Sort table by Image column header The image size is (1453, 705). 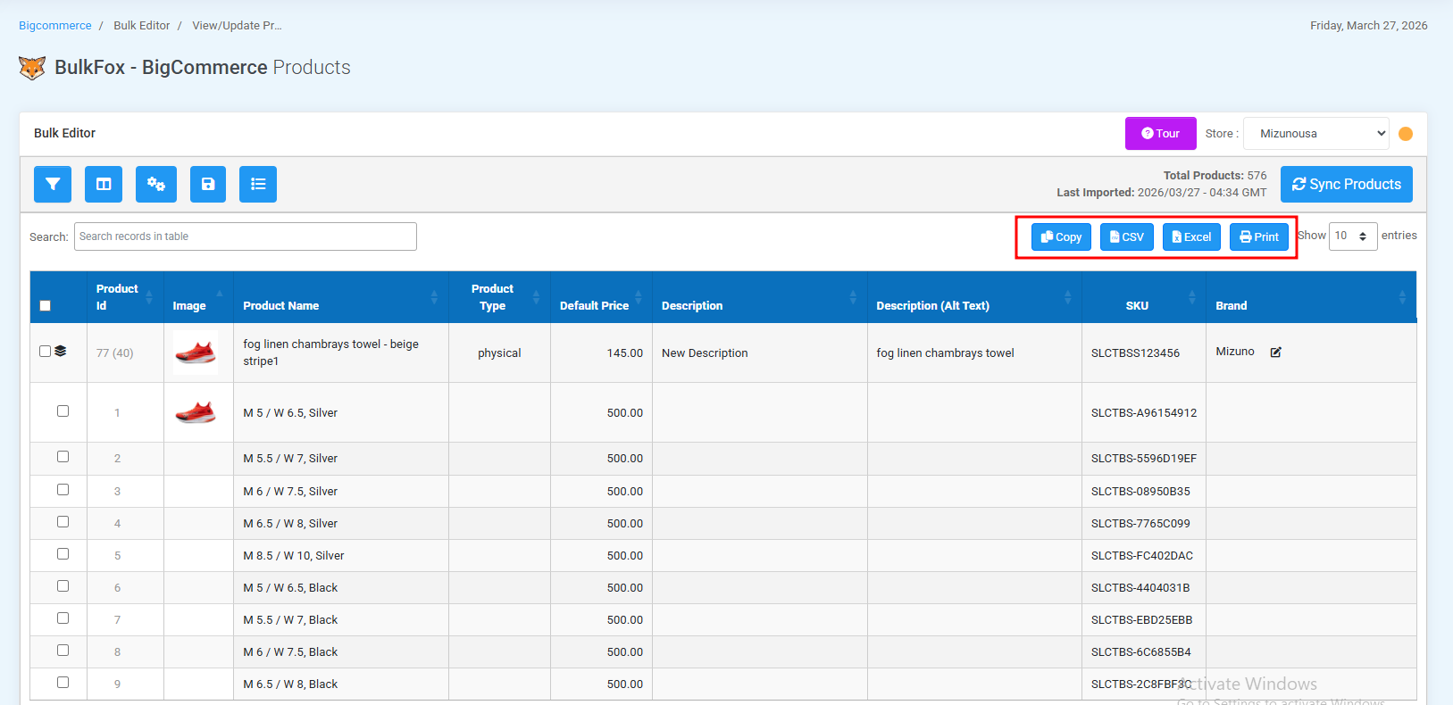pyautogui.click(x=198, y=297)
